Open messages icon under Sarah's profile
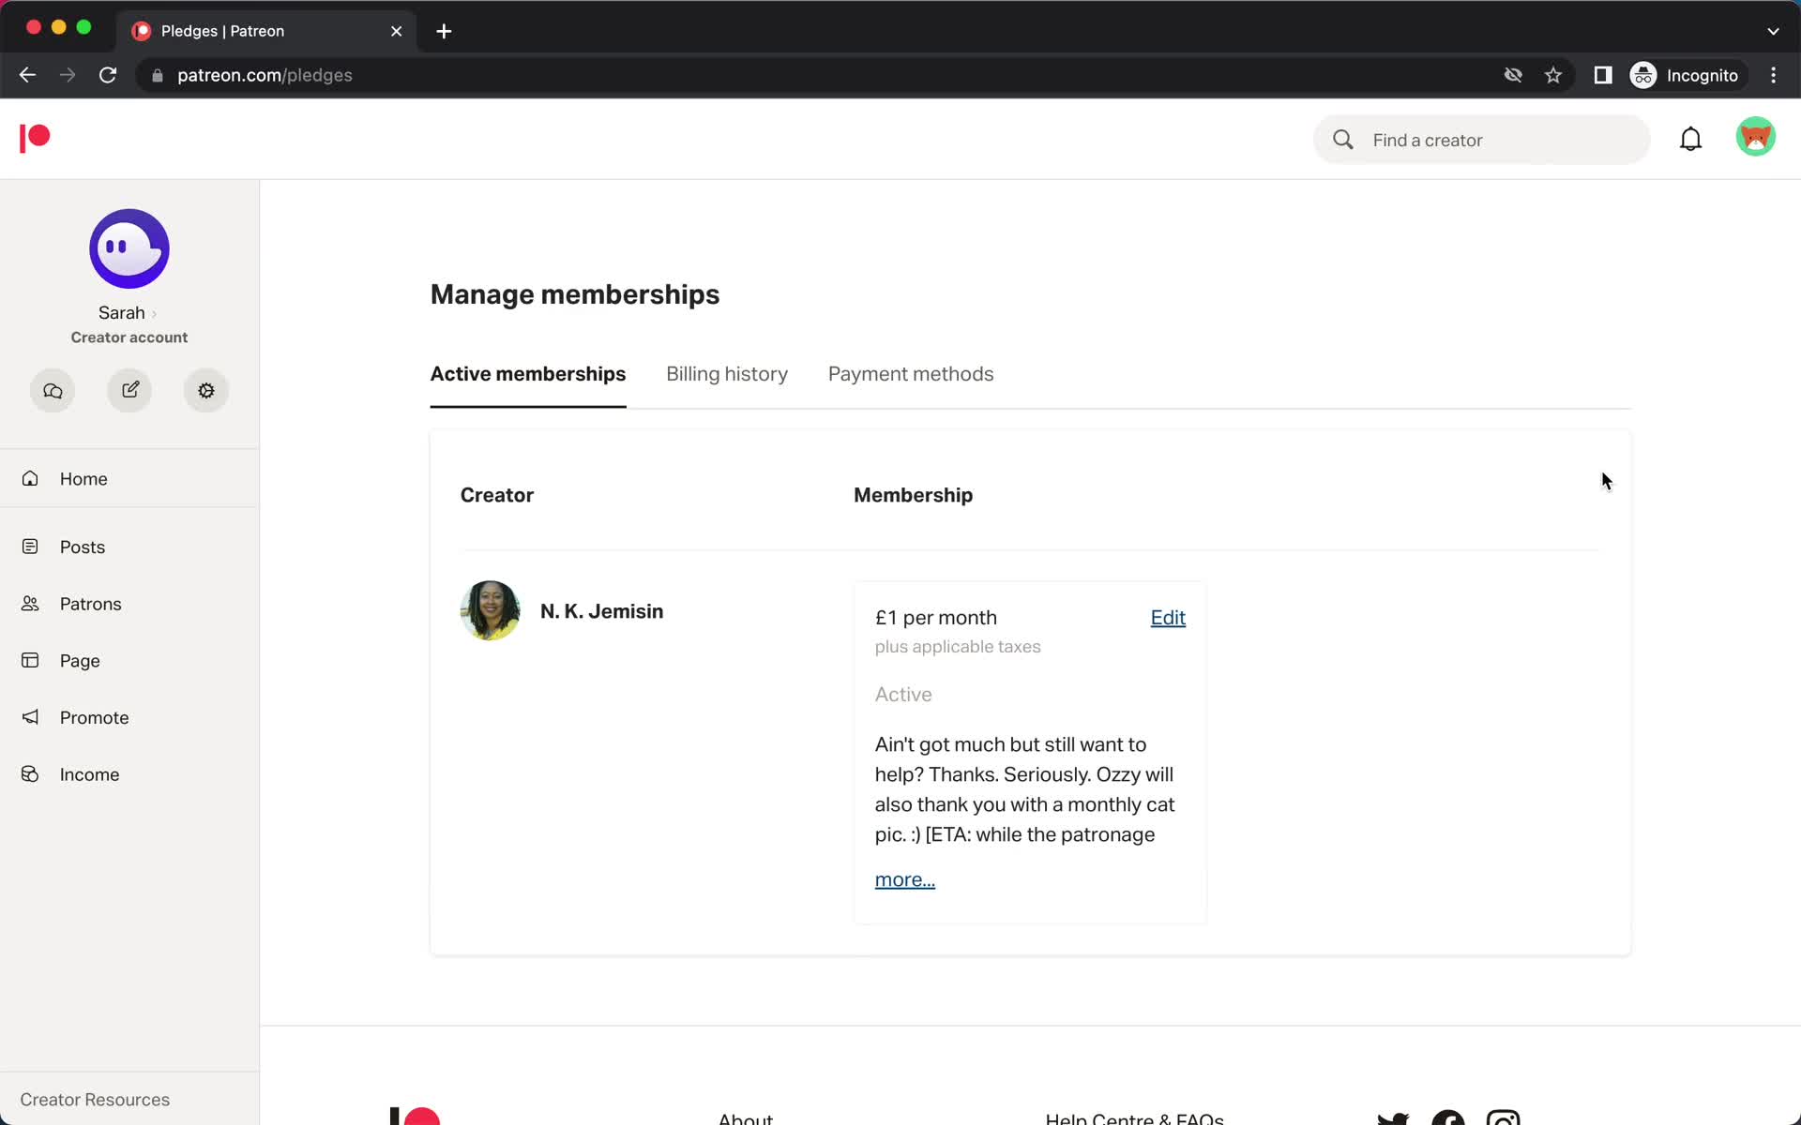The width and height of the screenshot is (1801, 1125). pos(53,390)
